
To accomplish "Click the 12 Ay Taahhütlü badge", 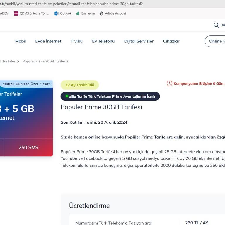I will (80, 85).
